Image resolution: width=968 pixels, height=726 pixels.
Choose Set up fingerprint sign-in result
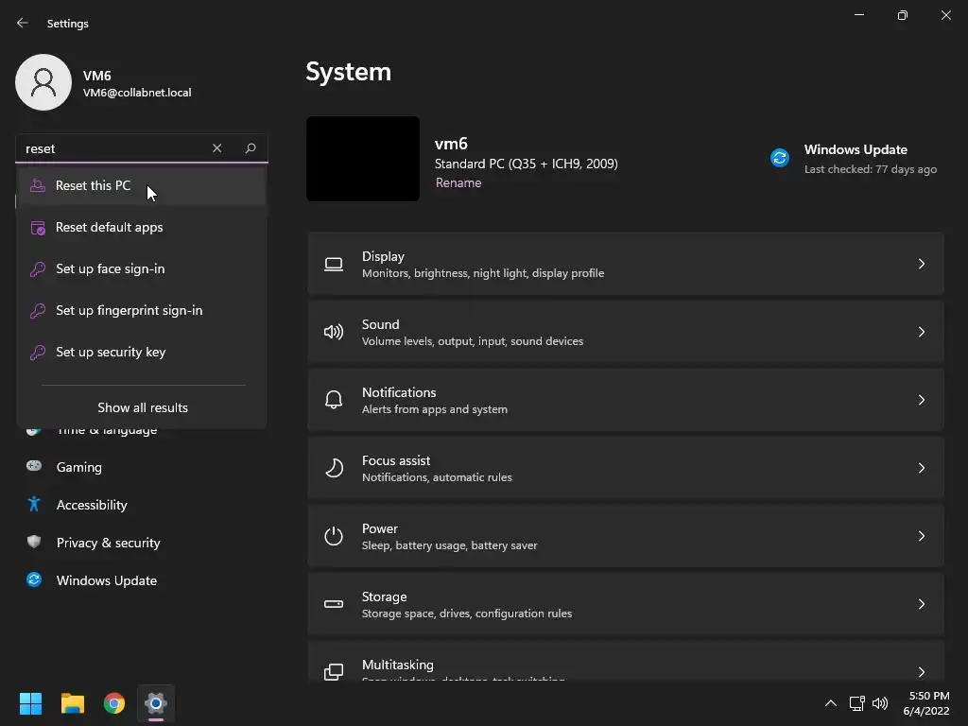pos(142,310)
